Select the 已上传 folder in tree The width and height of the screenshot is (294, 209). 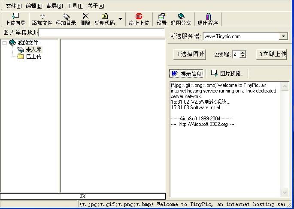coord(33,57)
